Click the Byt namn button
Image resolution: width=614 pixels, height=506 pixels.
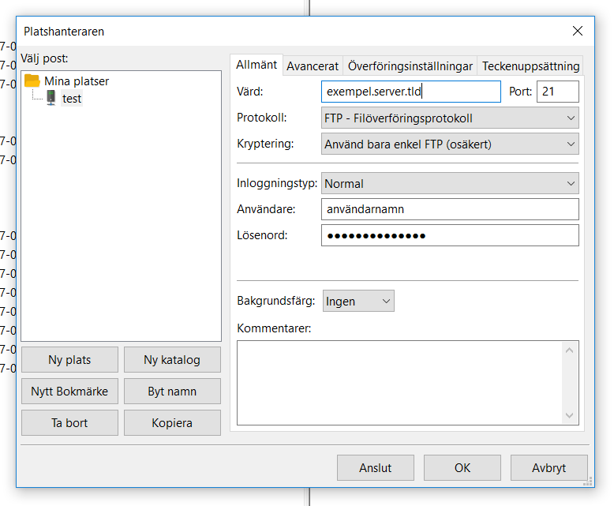[x=172, y=392]
